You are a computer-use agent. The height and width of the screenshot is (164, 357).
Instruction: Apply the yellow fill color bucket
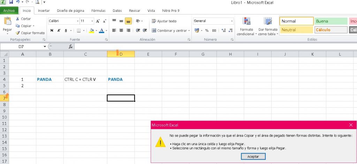92,30
